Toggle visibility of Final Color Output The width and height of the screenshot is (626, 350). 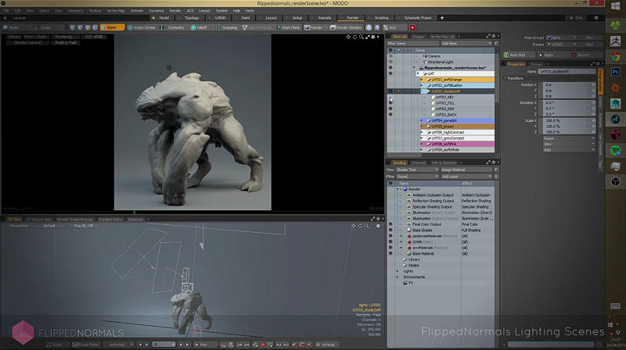tap(390, 224)
